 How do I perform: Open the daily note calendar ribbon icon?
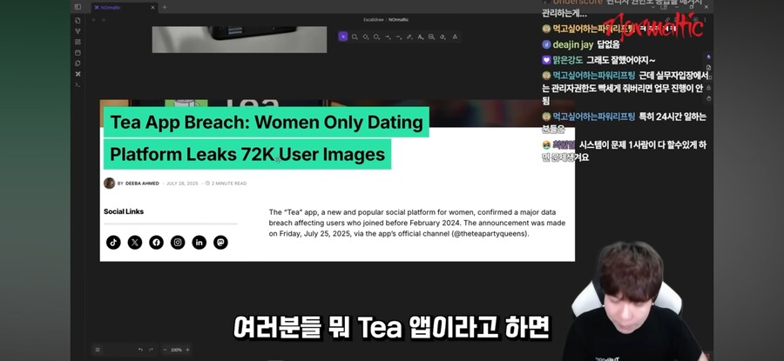coord(78,52)
